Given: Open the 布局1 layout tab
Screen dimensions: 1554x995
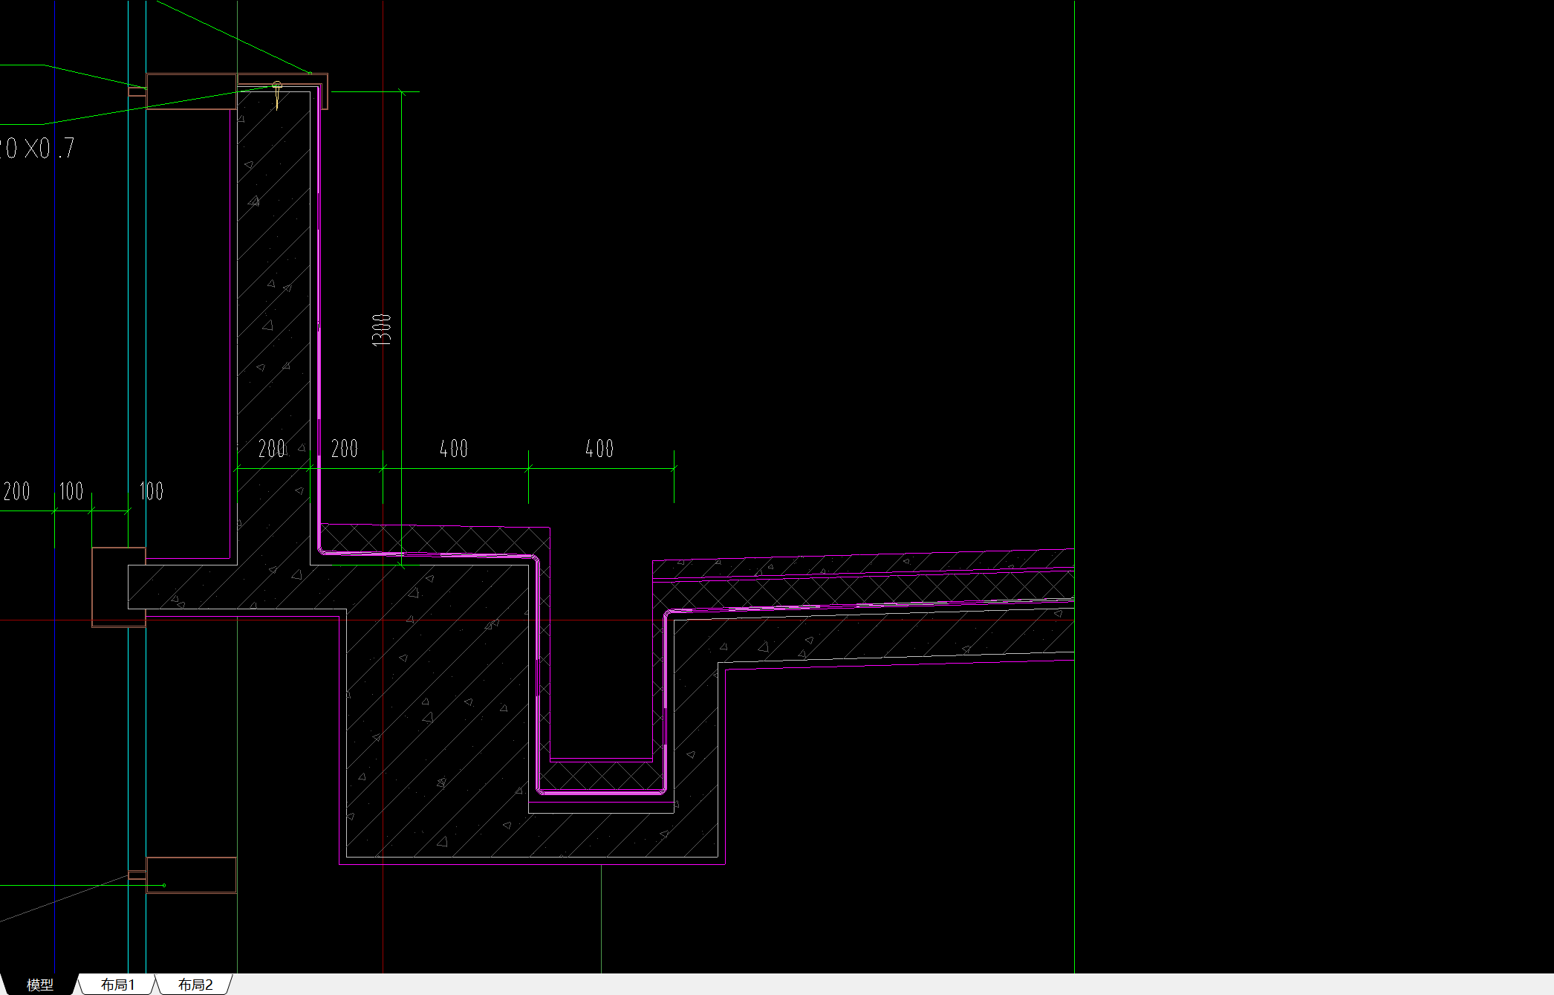Looking at the screenshot, I should (118, 985).
